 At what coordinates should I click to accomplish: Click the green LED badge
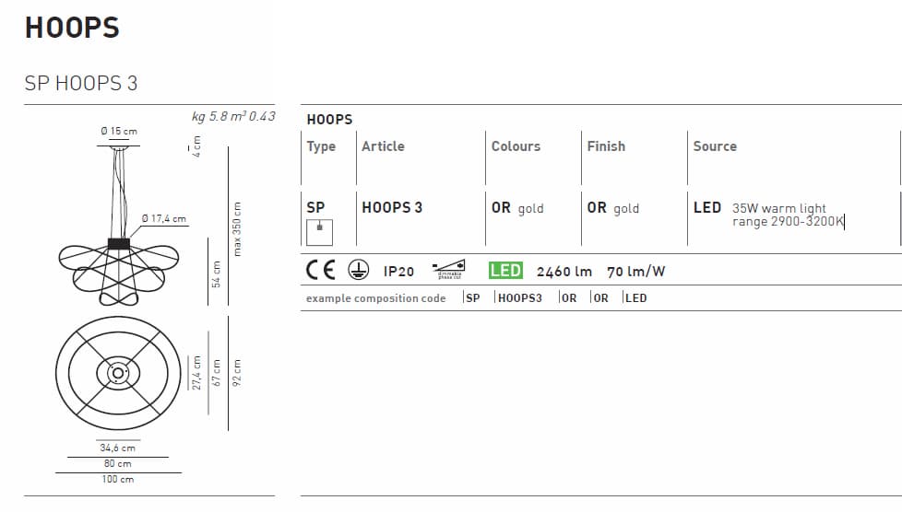(505, 271)
